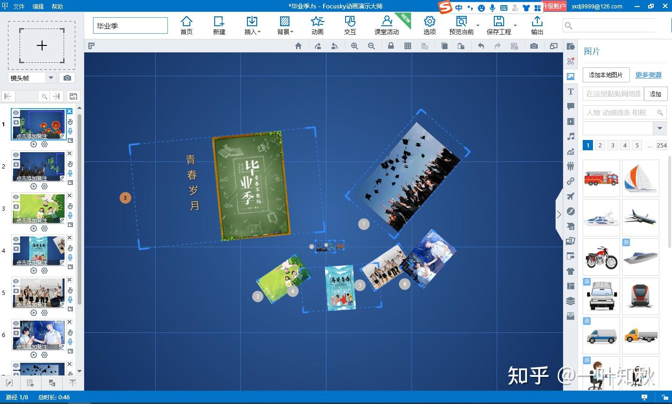This screenshot has height=404, width=672.
Task: Capture a frame with the camera button
Action: tap(67, 78)
